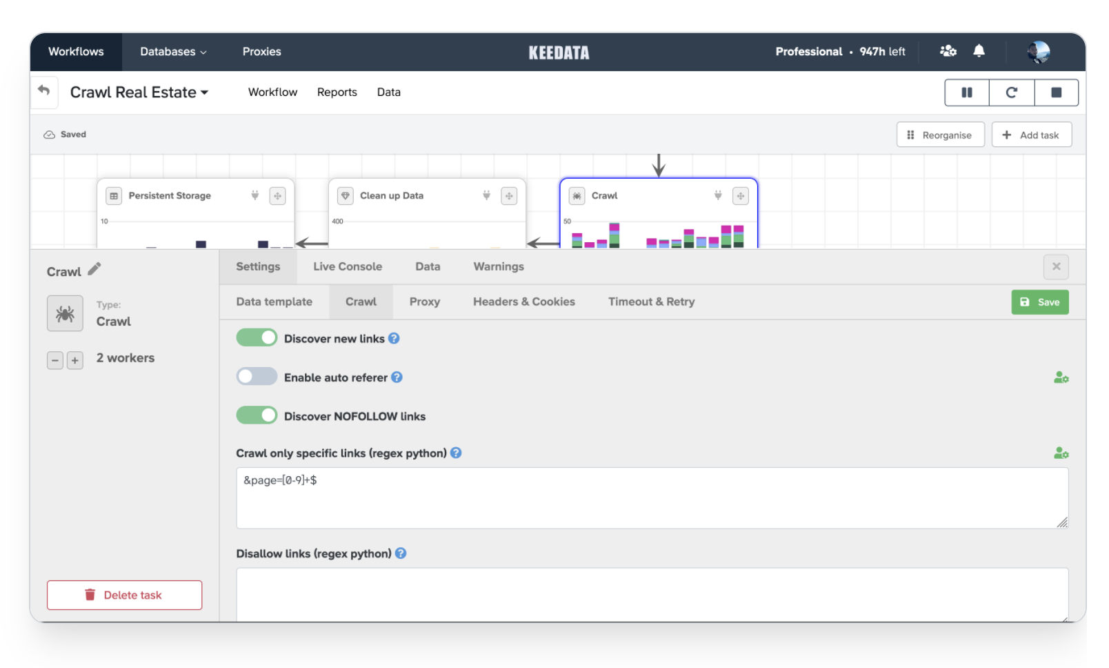Expand the Databases dropdown menu
Image resolution: width=1109 pixels, height=668 pixels.
coord(173,52)
